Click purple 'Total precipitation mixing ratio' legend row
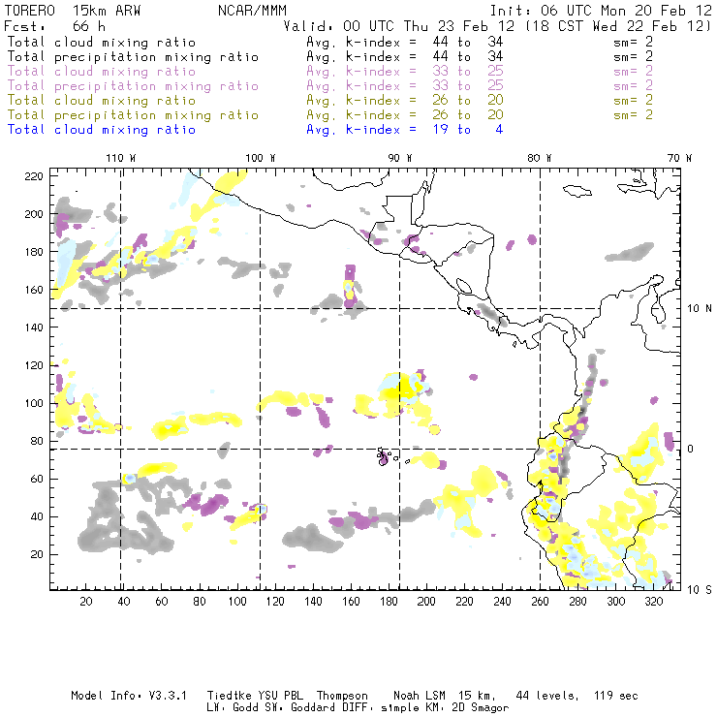The width and height of the screenshot is (717, 717). 329,86
